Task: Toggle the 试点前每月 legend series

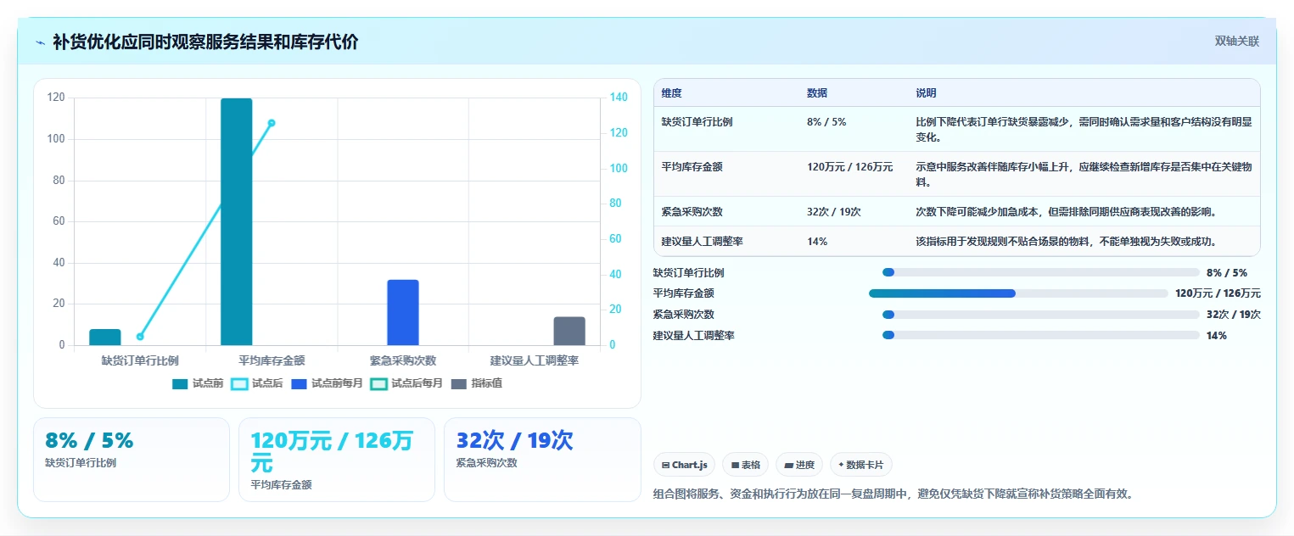Action: [327, 383]
